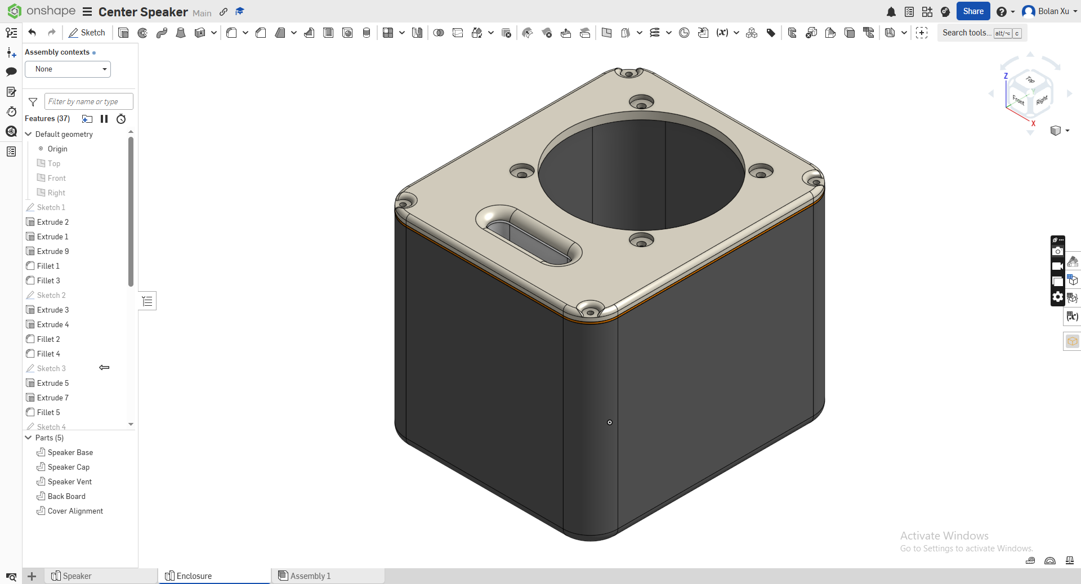This screenshot has height=584, width=1081.
Task: Toggle the rollback bar arrow near Sketch 3
Action: pos(104,368)
